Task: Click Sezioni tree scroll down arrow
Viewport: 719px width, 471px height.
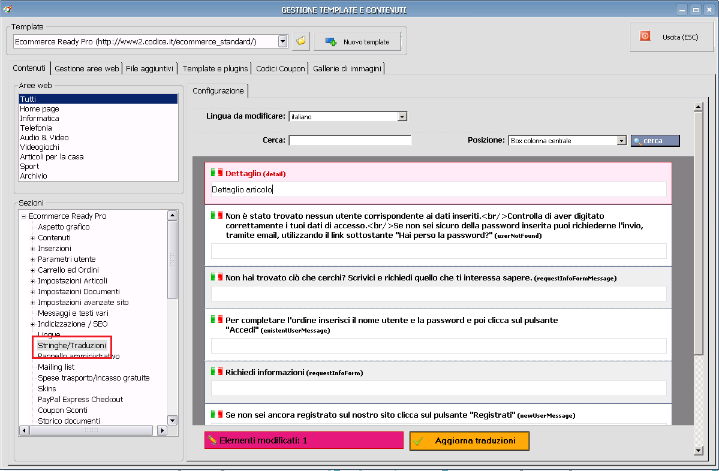Action: (x=173, y=420)
